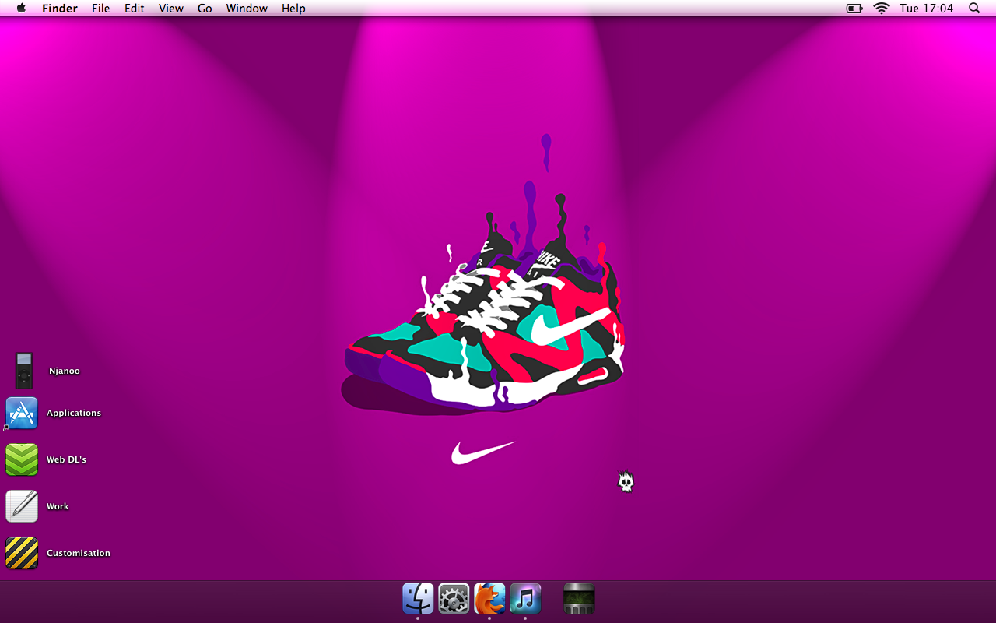Screen dimensions: 996x623
Task: Click the battery status icon
Action: [854, 9]
